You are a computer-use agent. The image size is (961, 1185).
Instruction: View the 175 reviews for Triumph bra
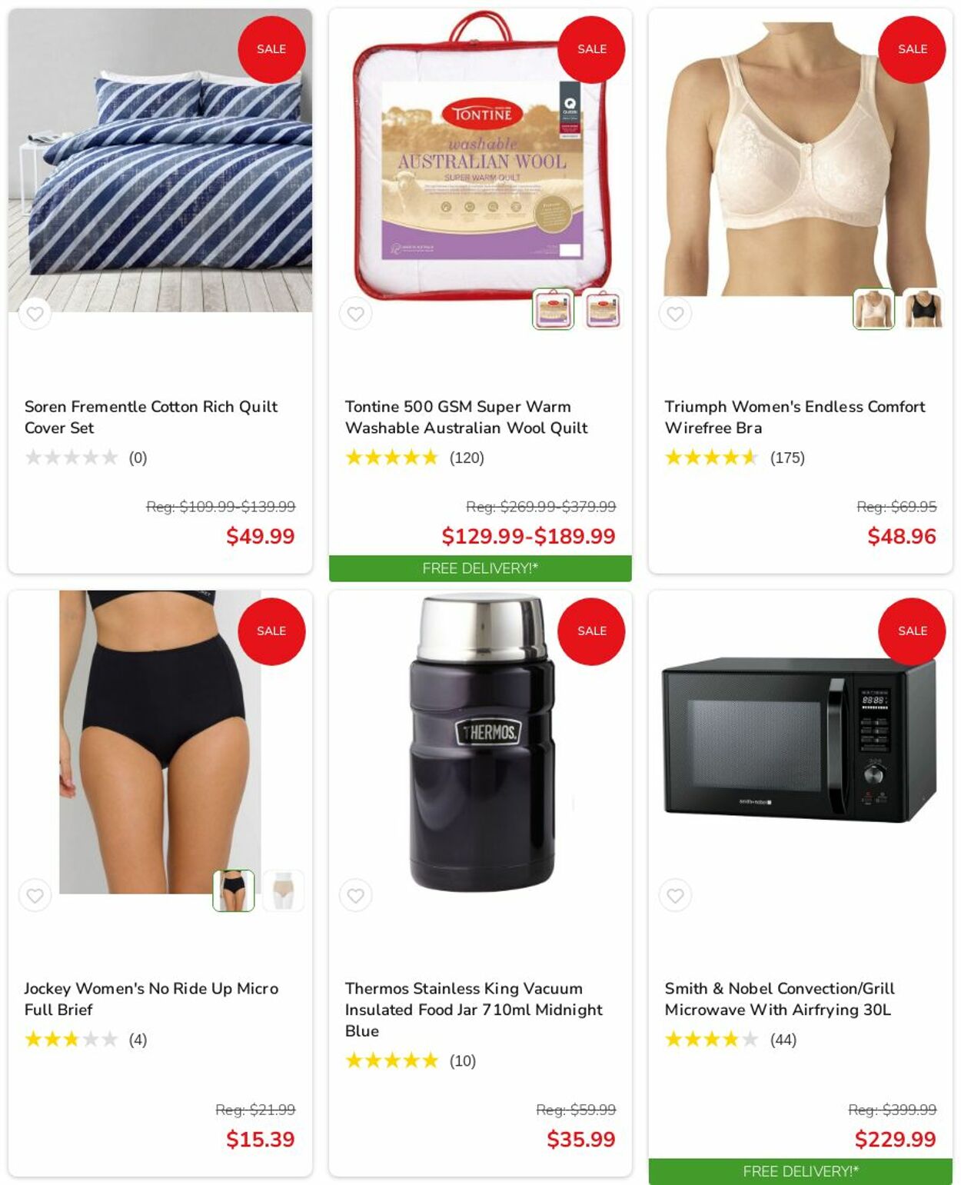pyautogui.click(x=787, y=458)
